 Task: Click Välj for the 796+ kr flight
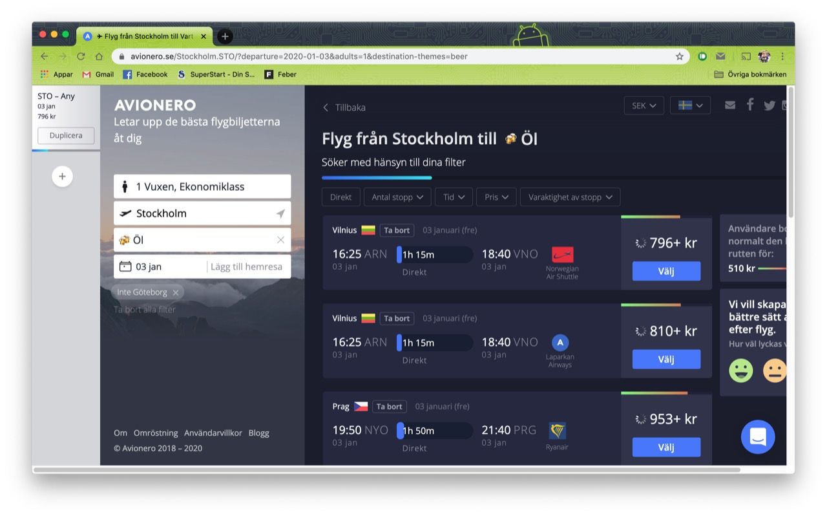pos(665,271)
